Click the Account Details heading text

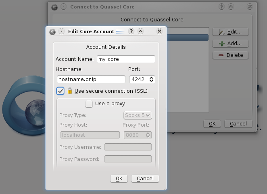(106, 47)
